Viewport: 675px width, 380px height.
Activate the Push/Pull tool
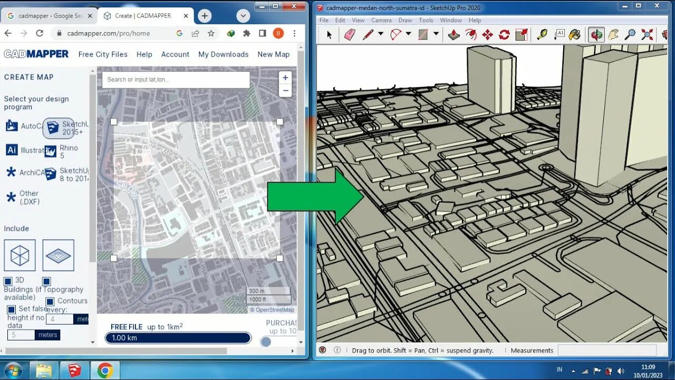pyautogui.click(x=454, y=35)
